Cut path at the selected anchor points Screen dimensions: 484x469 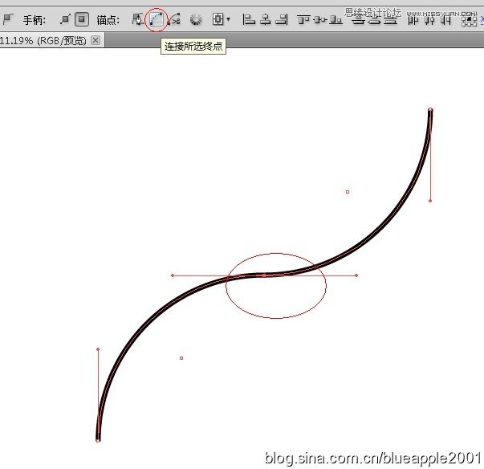click(x=174, y=19)
